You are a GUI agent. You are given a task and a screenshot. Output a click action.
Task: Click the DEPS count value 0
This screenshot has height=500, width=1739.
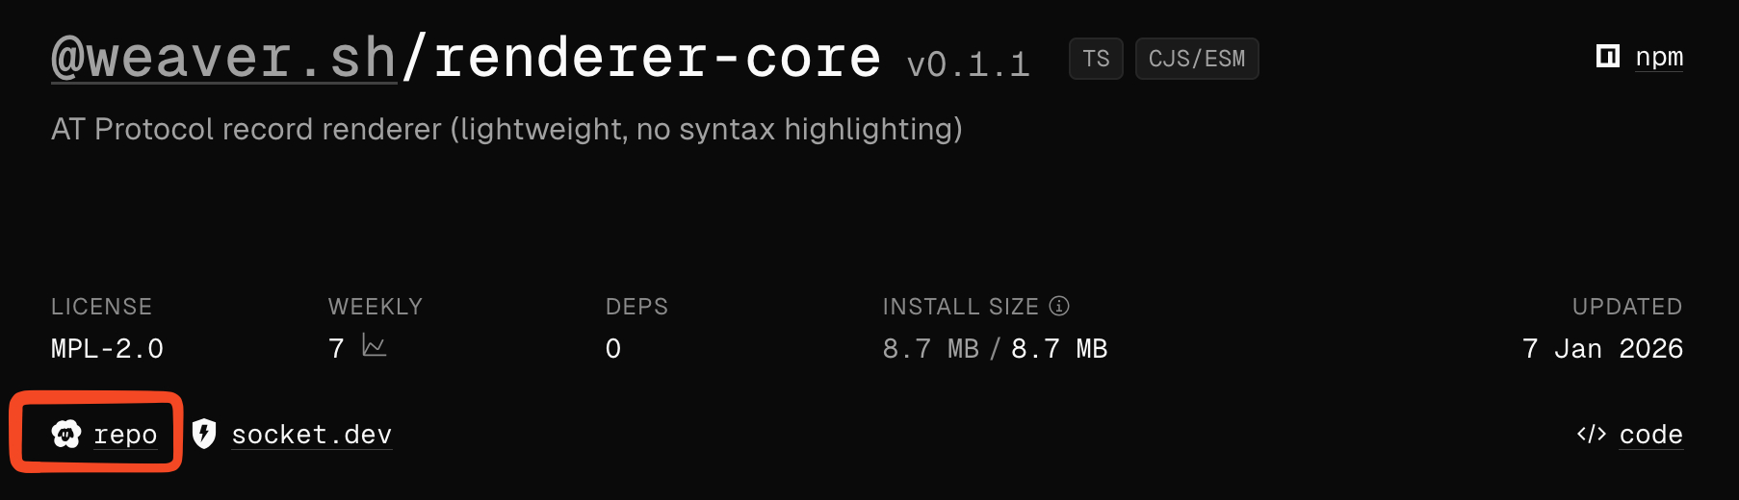coord(613,348)
